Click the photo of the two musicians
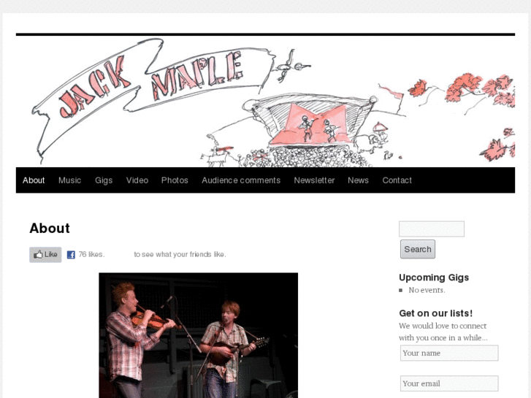 coord(199,335)
